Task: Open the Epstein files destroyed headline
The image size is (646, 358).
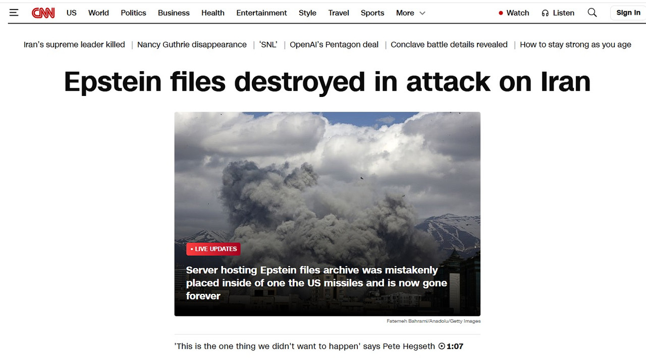Action: (x=327, y=81)
